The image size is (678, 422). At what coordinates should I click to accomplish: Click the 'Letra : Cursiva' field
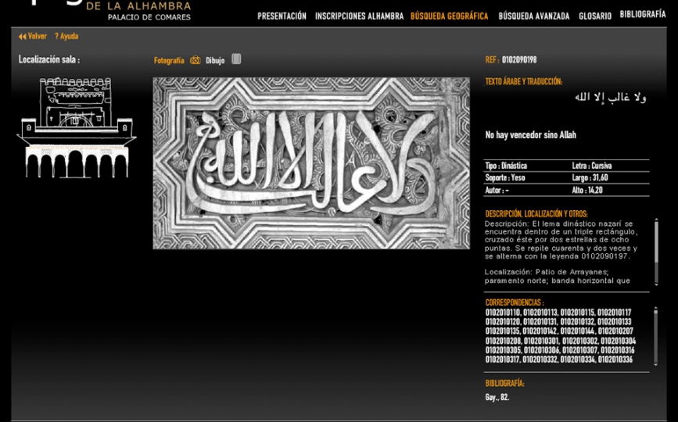point(591,166)
